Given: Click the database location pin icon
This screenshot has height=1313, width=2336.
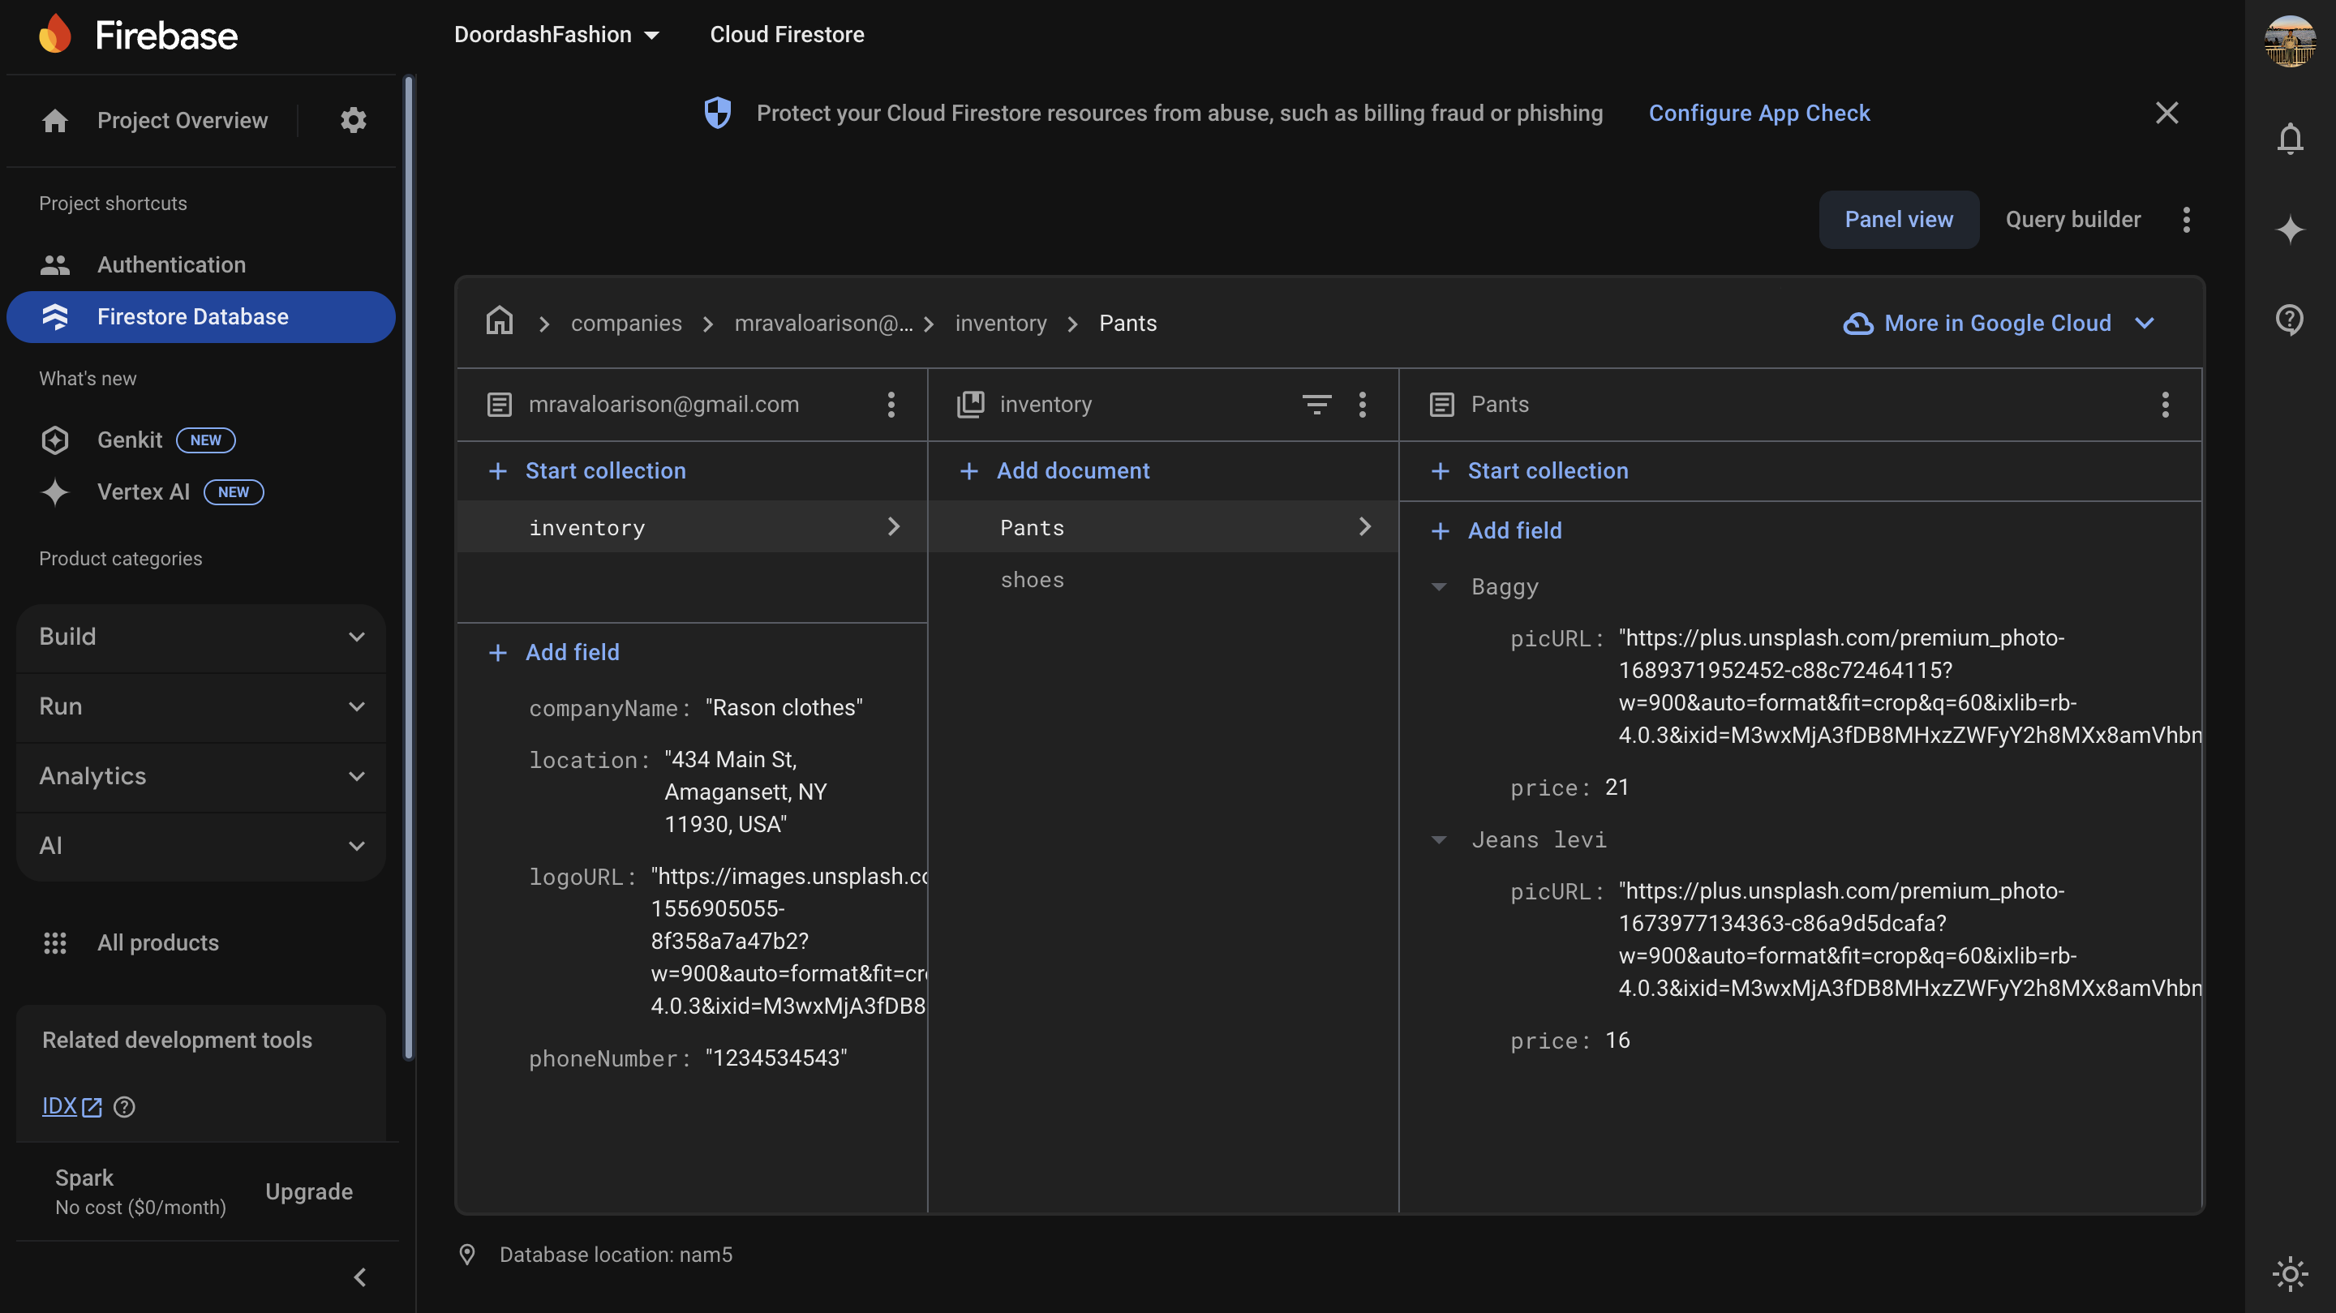Looking at the screenshot, I should pos(467,1254).
